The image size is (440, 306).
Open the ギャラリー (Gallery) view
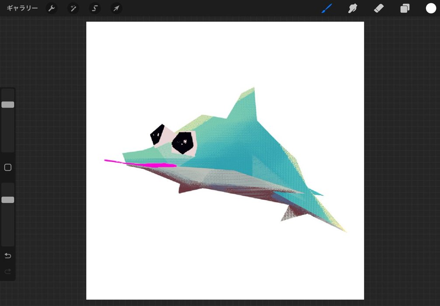22,8
